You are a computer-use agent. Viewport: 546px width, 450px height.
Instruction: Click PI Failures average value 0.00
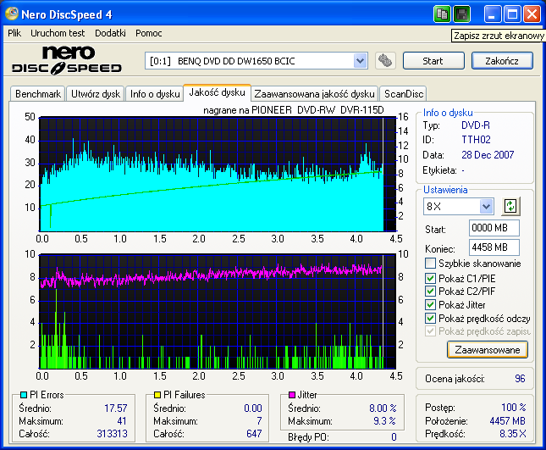point(253,408)
